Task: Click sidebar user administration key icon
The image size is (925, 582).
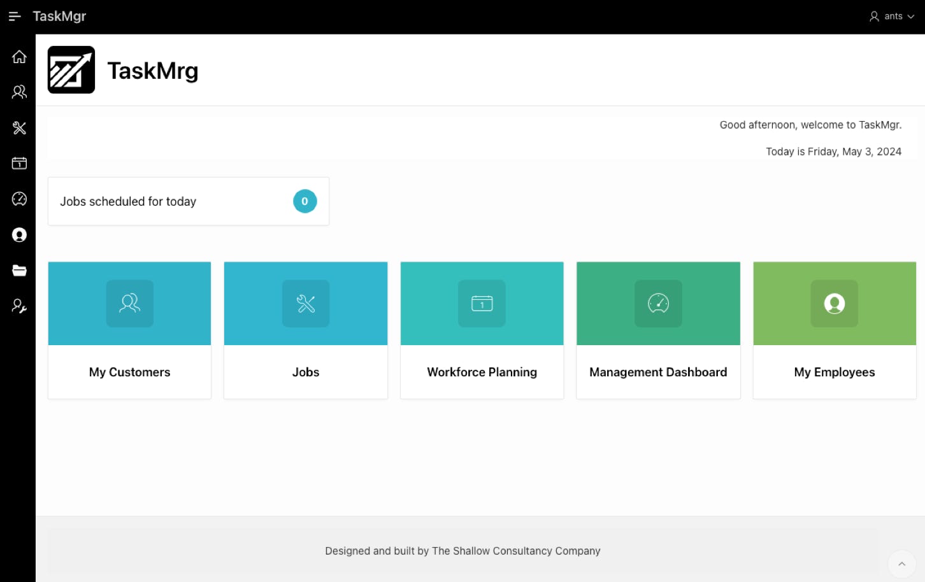Action: 19,306
